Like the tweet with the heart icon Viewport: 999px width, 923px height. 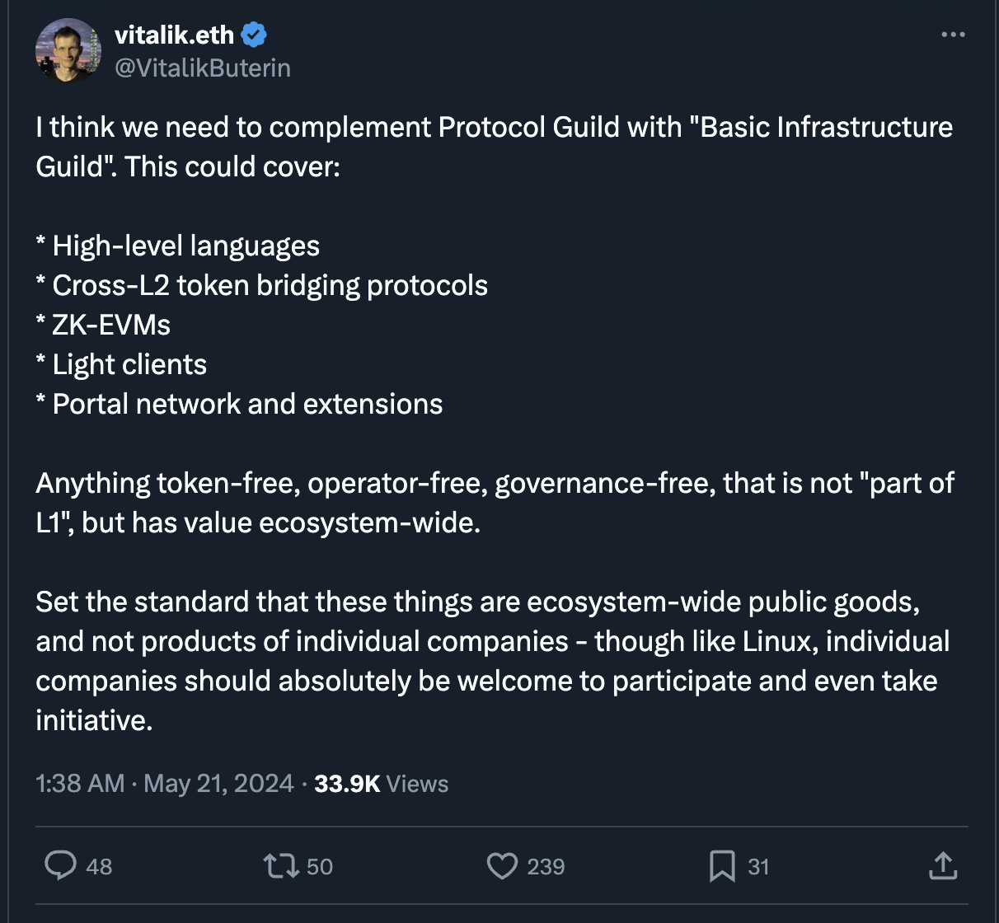point(503,866)
